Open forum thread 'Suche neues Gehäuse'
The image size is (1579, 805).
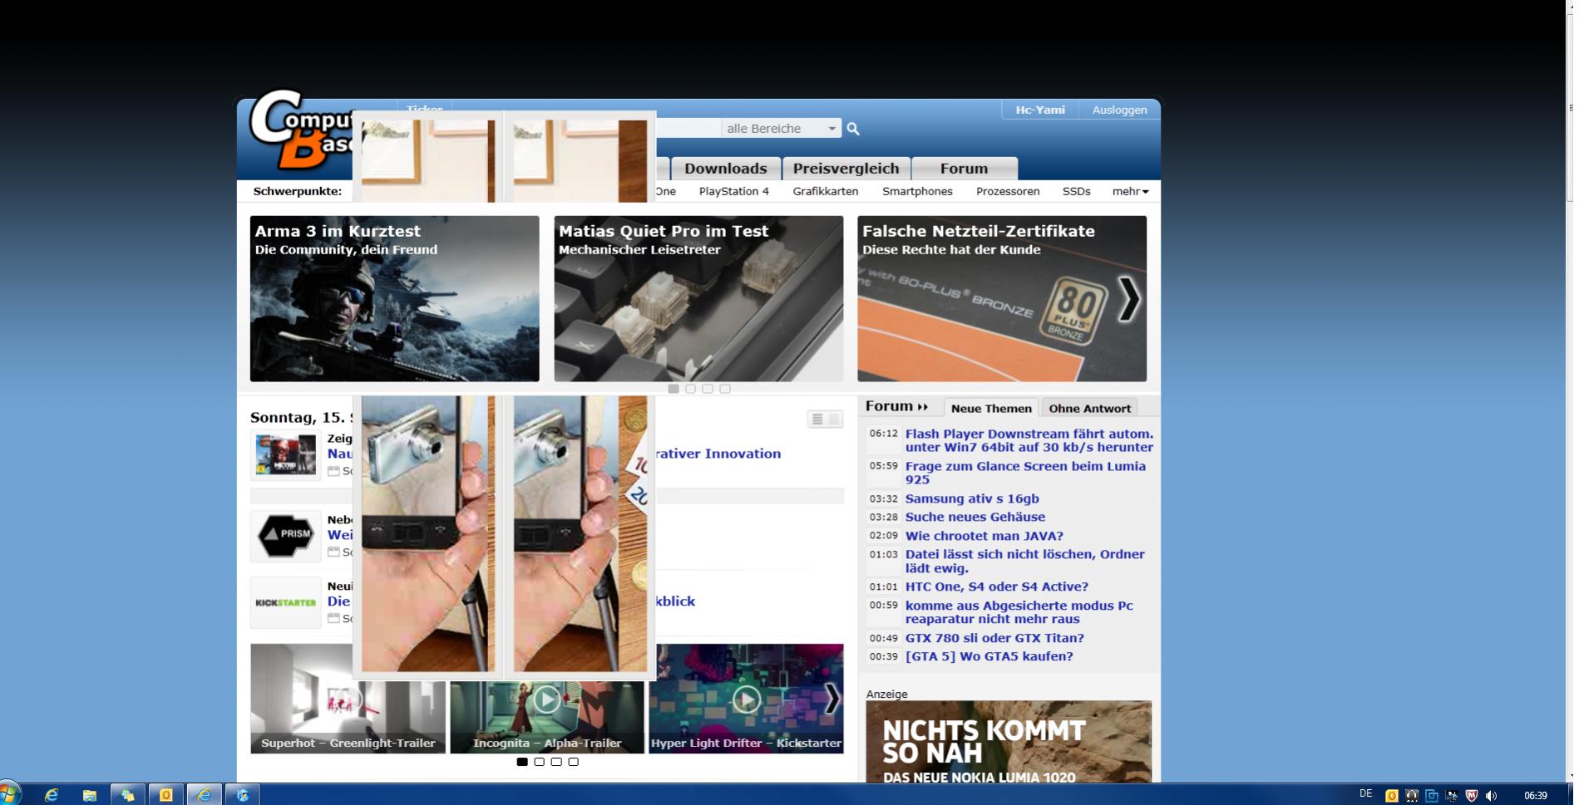tap(975, 517)
